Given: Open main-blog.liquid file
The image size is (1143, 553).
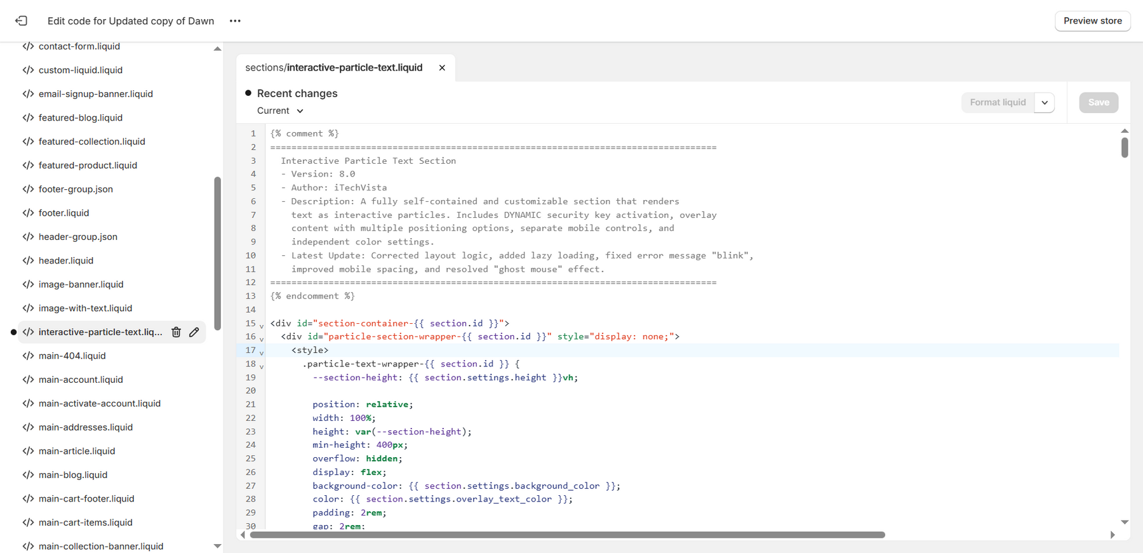Looking at the screenshot, I should [73, 475].
